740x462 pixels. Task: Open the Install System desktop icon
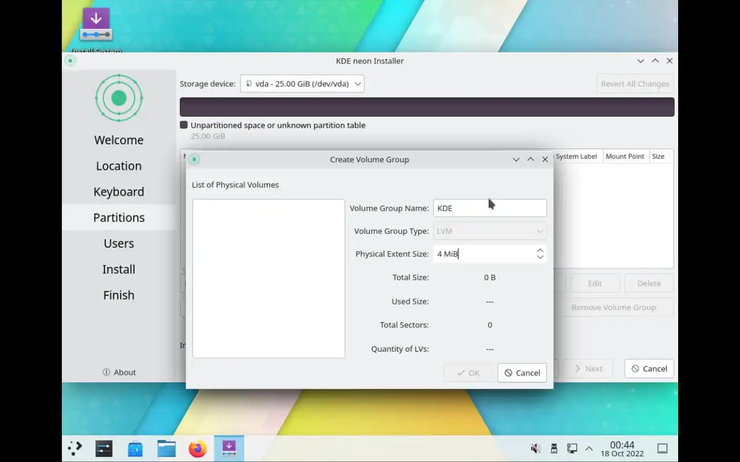tap(96, 29)
